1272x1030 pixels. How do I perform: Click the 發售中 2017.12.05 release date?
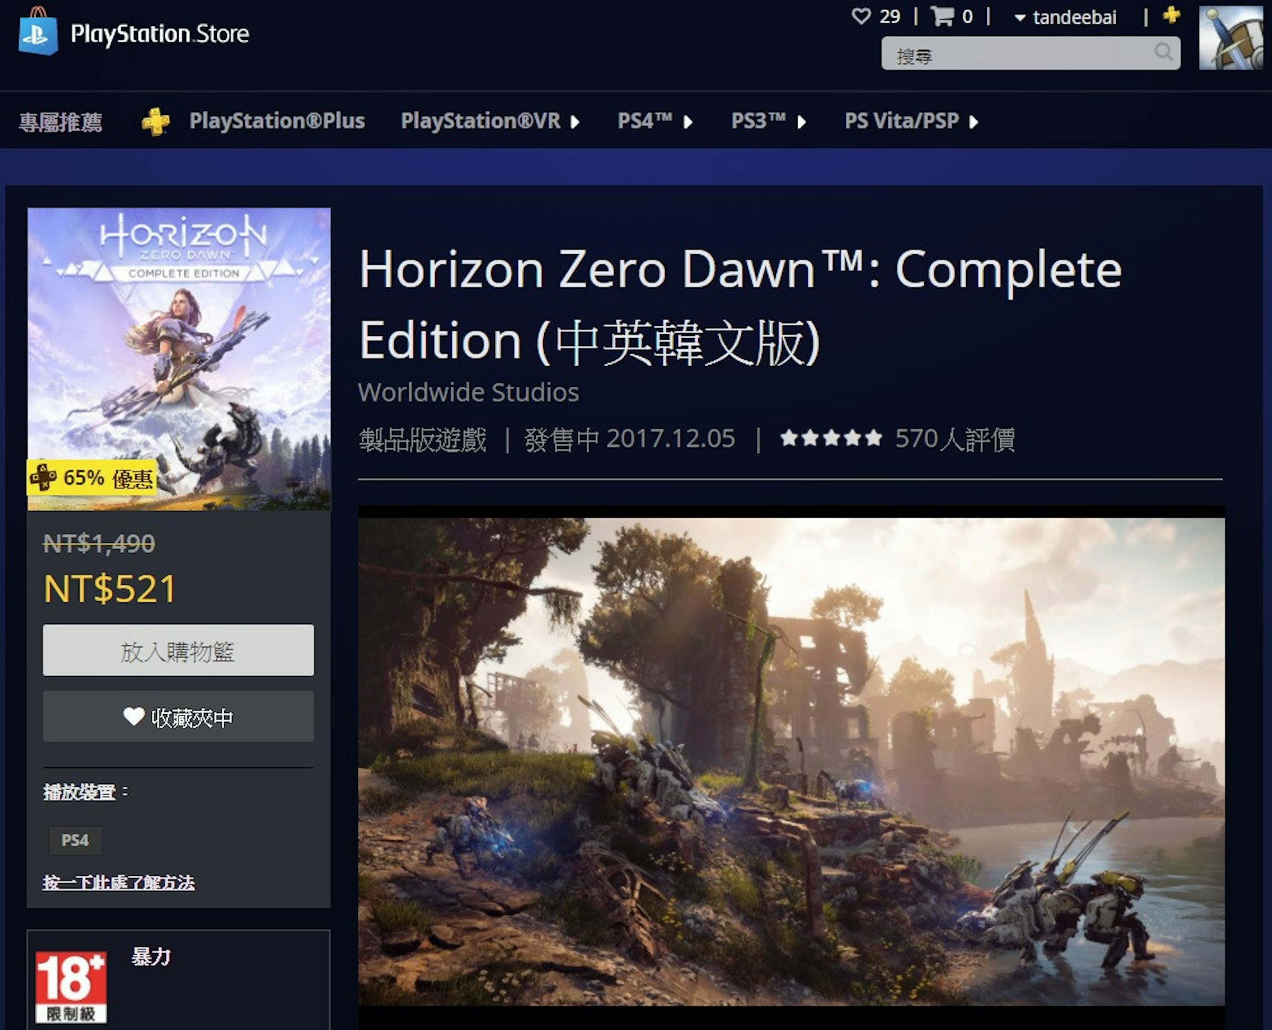(629, 439)
